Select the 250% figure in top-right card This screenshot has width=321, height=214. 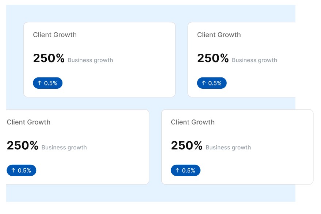(x=213, y=58)
